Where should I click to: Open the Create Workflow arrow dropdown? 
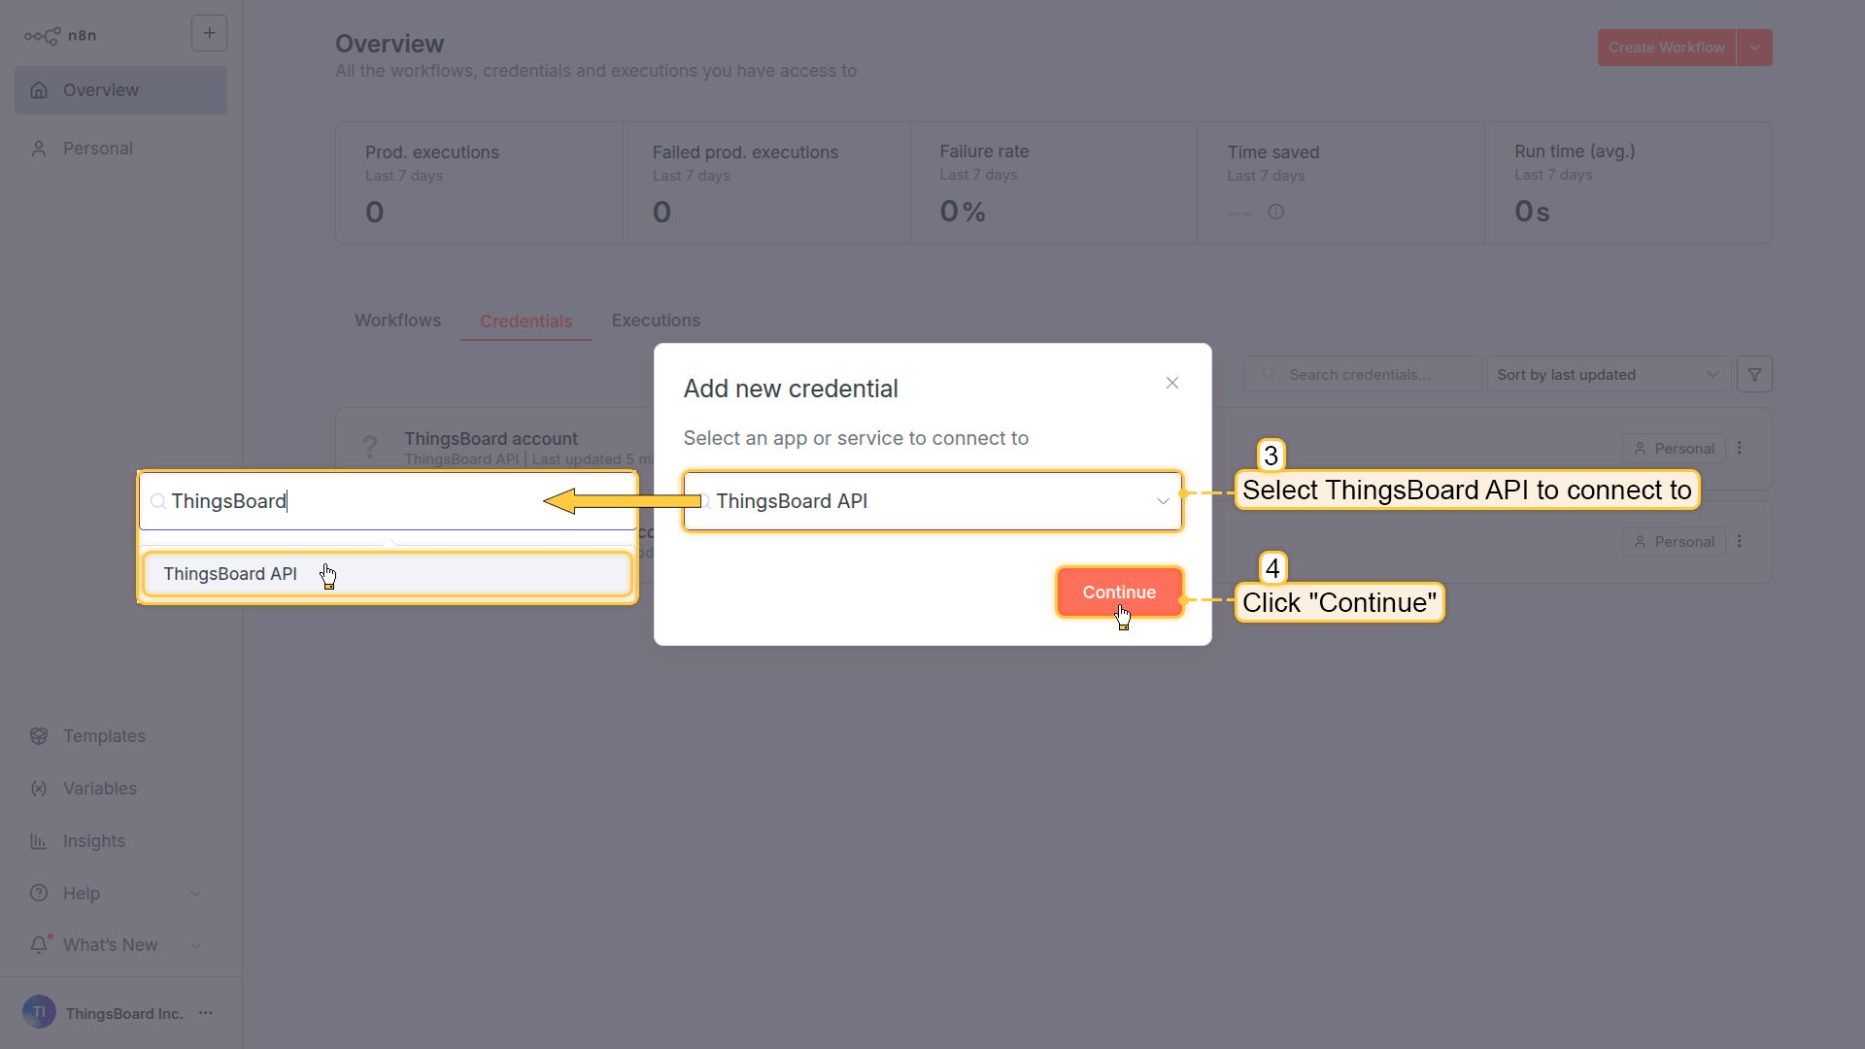pos(1755,48)
